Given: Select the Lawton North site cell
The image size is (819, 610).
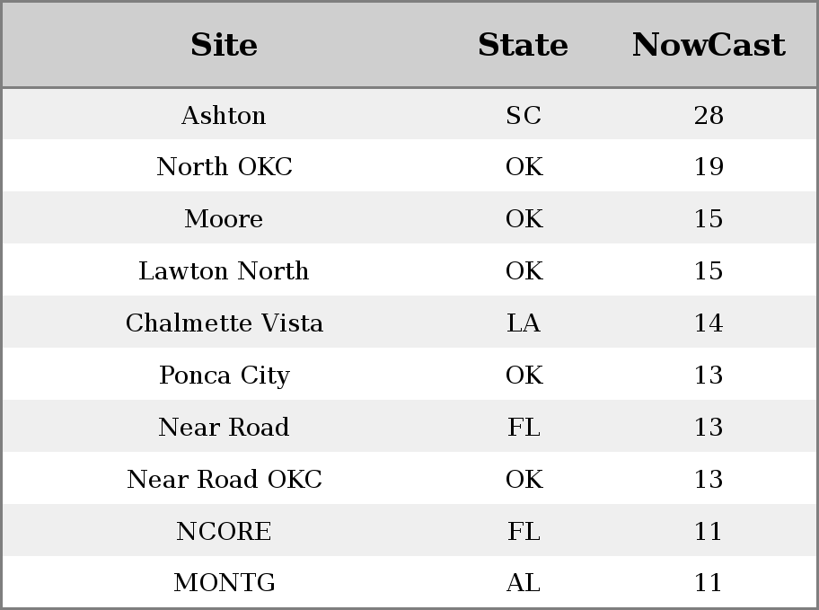Looking at the screenshot, I should click(224, 270).
